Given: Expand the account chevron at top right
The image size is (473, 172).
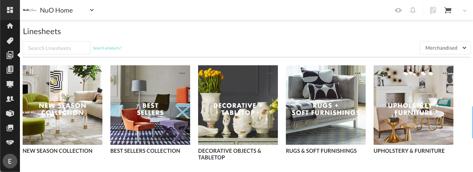Looking at the screenshot, I should pyautogui.click(x=465, y=11).
